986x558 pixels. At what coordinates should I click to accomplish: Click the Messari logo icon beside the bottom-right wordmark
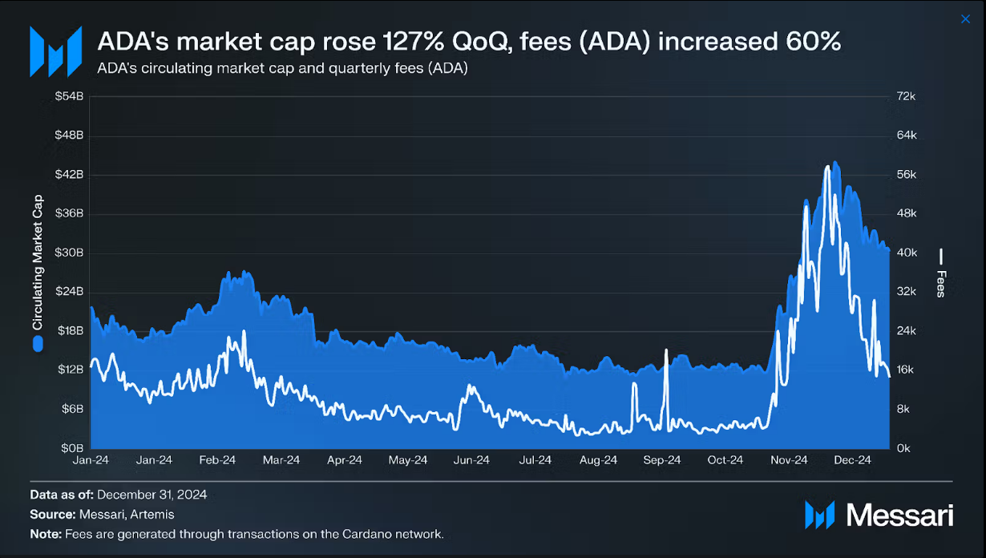pyautogui.click(x=819, y=515)
